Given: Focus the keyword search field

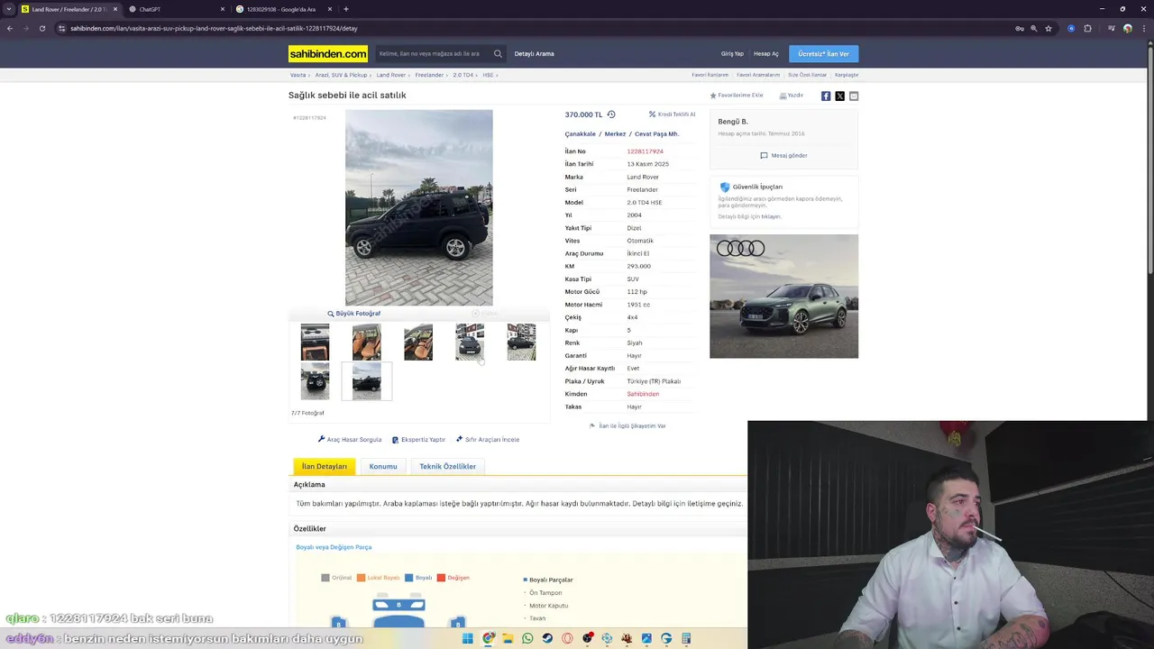Looking at the screenshot, I should (433, 53).
